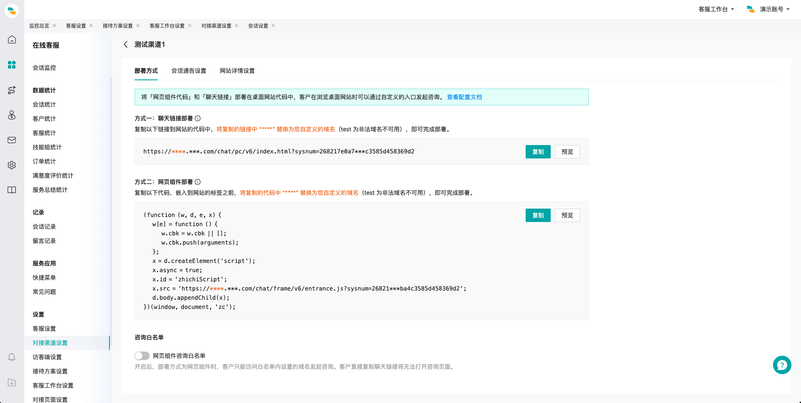Switch to the 网站详情设置 tab

point(237,71)
